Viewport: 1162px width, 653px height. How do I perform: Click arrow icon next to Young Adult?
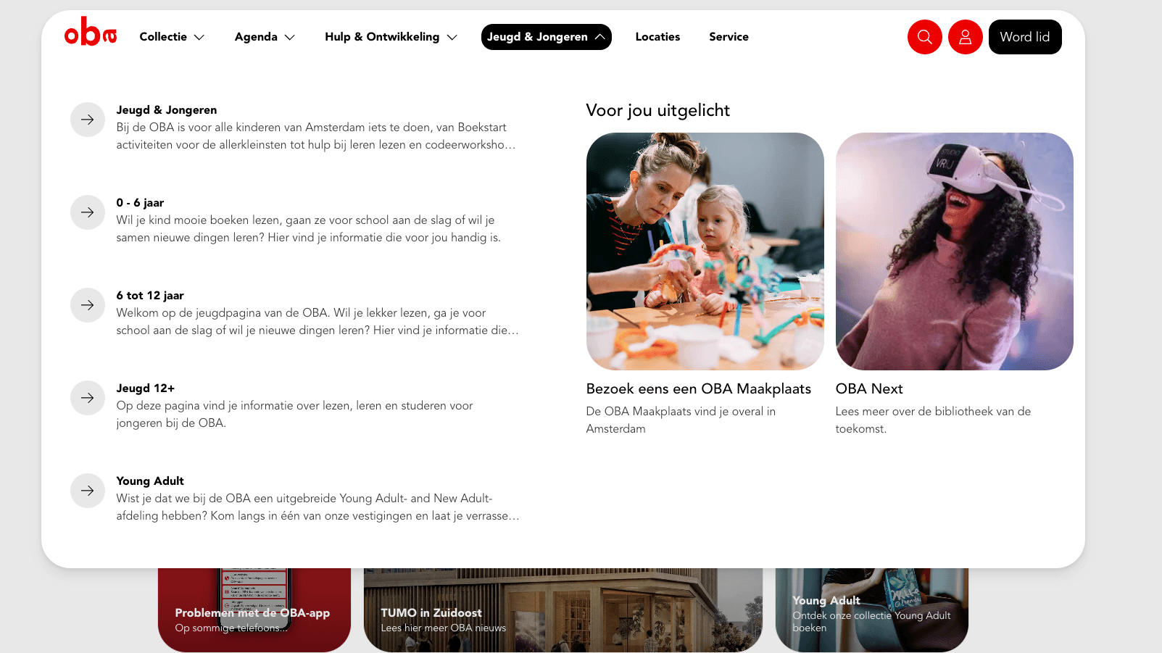click(x=88, y=491)
